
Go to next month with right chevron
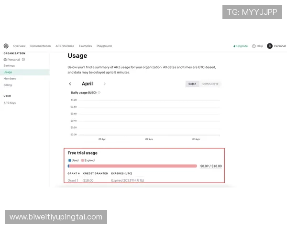tap(104, 84)
